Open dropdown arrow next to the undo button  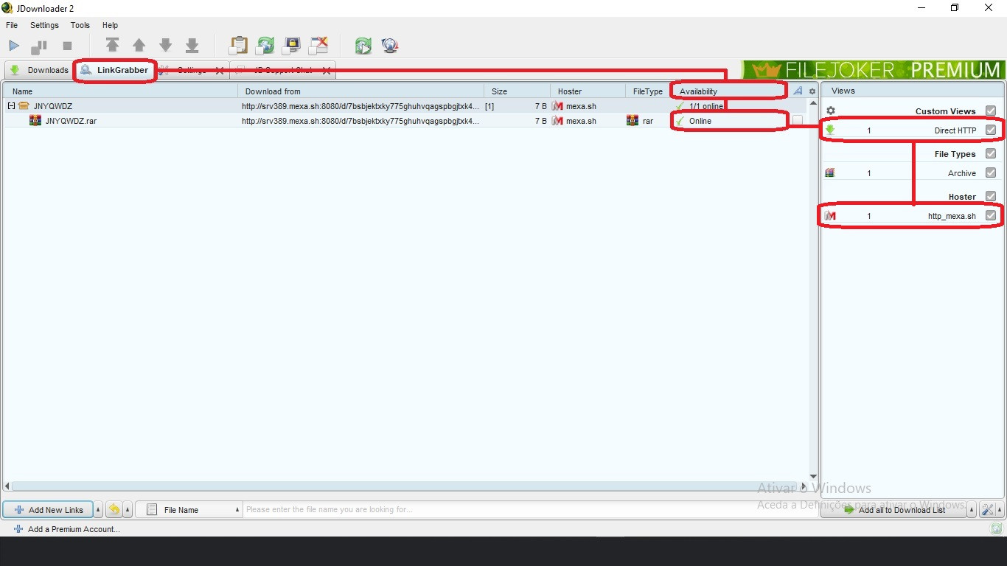(128, 510)
